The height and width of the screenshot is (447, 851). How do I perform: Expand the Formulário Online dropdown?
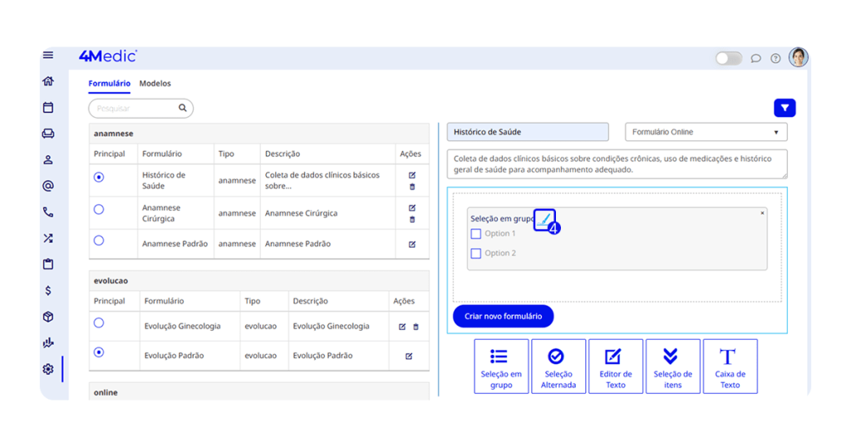coord(706,132)
